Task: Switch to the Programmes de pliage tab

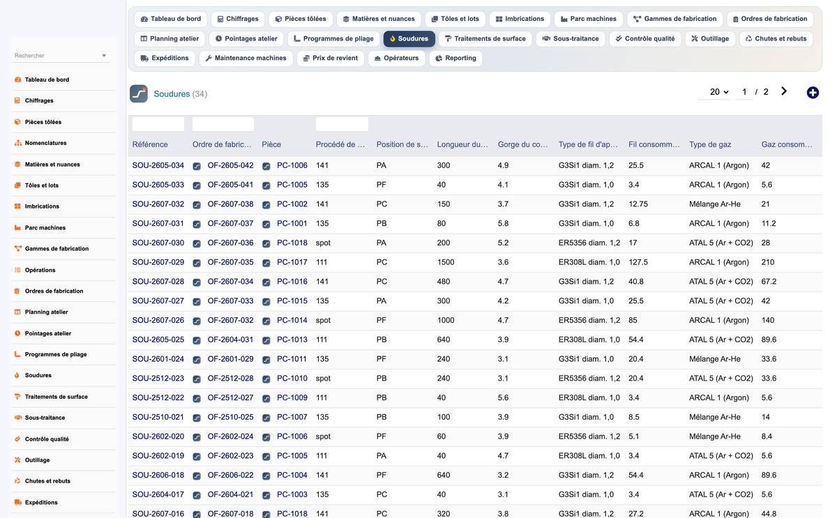Action: (x=334, y=38)
